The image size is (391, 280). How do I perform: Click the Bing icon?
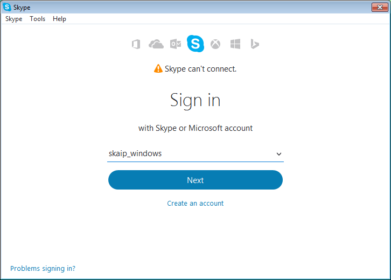coord(255,44)
